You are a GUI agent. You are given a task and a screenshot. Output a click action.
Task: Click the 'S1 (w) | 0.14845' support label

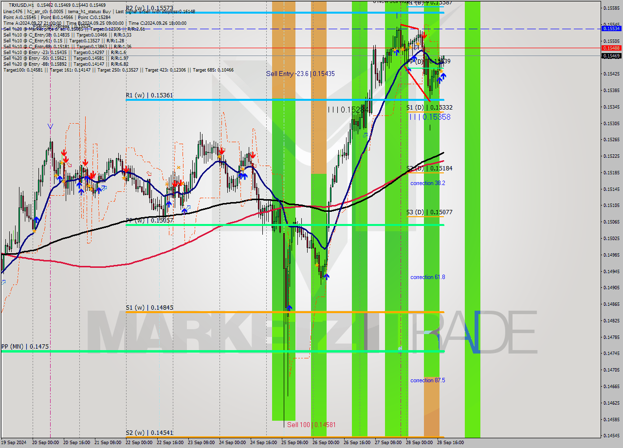[149, 308]
